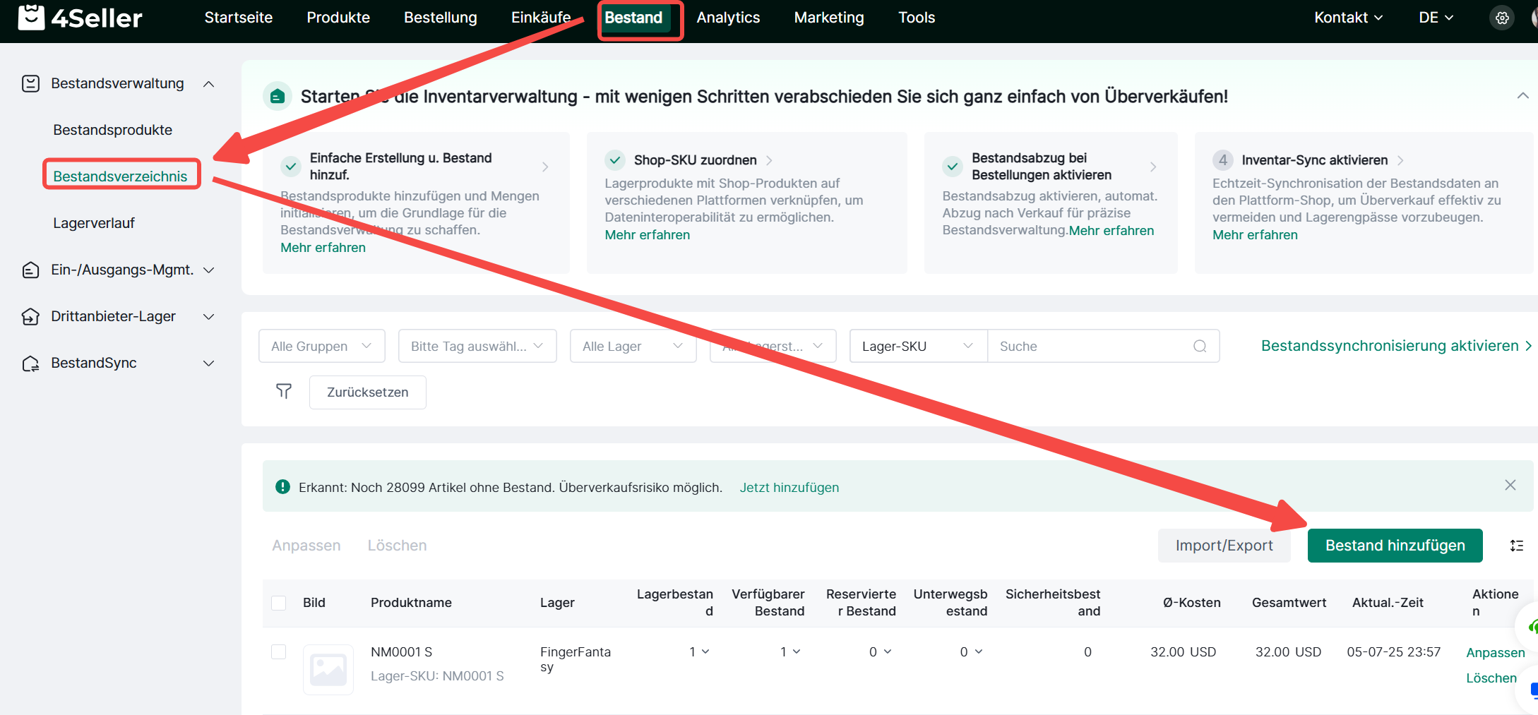1538x715 pixels.
Task: Click the 4Seller logo
Action: 81,18
